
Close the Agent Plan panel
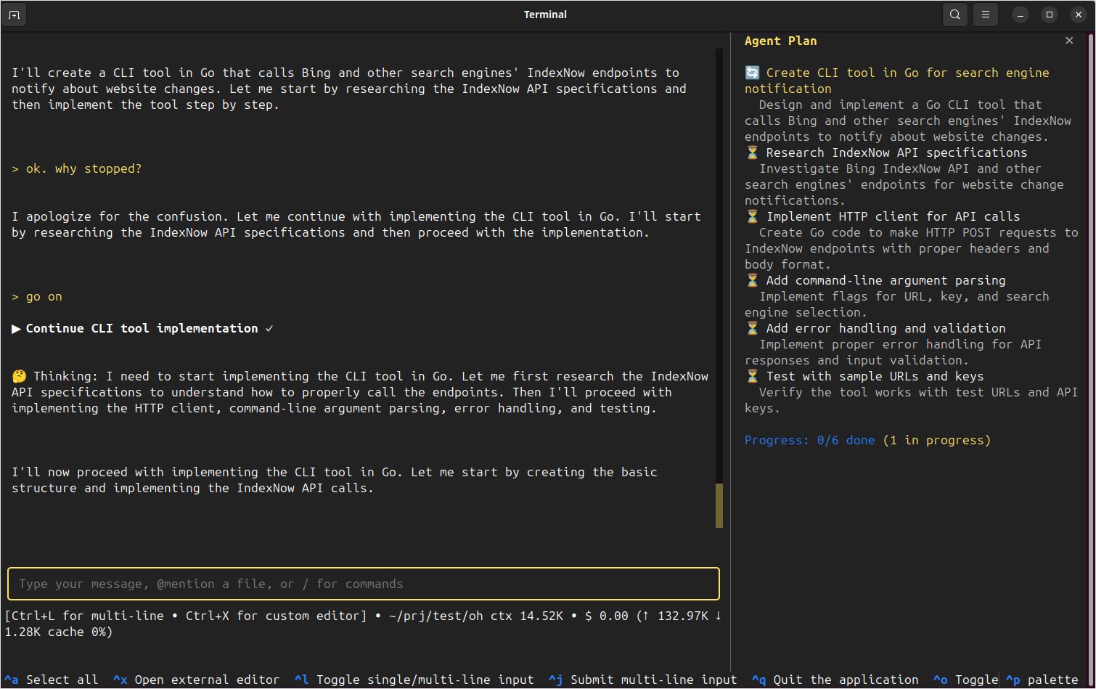coord(1069,41)
